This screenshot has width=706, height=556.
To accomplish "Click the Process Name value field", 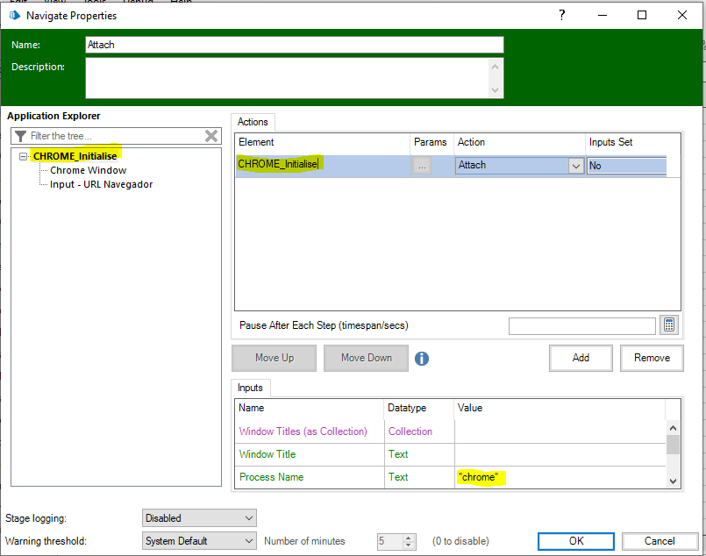I will point(560,477).
